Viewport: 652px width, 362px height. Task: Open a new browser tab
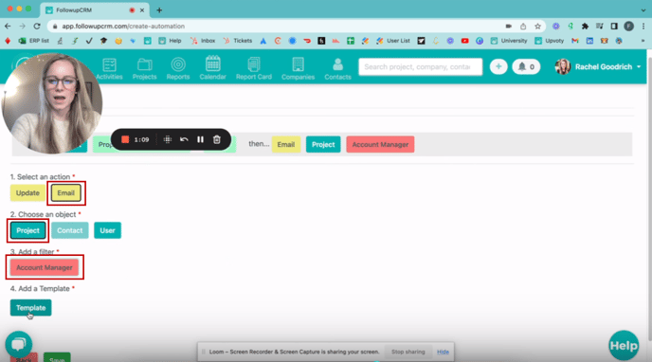coord(159,10)
